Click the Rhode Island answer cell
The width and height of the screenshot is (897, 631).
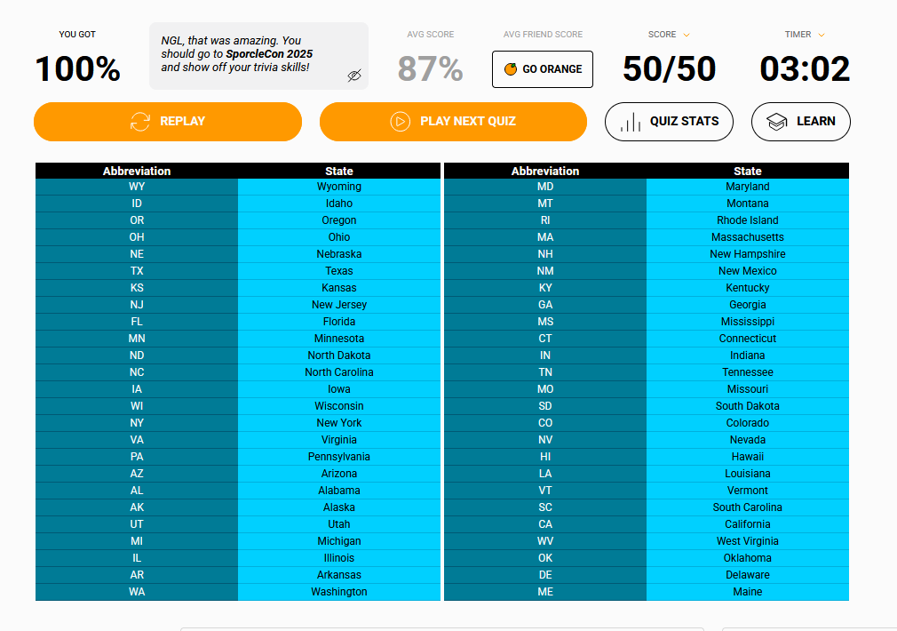[748, 220]
